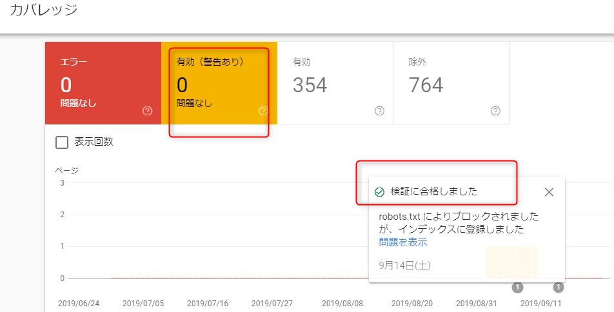Open the 問題を表示 link
This screenshot has width=614, height=312.
click(403, 242)
